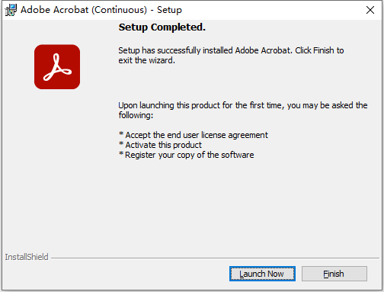Click the asterisk bullet before Register
The height and width of the screenshot is (292, 384).
121,154
